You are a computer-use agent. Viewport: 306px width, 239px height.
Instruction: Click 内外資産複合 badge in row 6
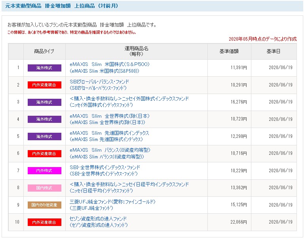pos(44,154)
